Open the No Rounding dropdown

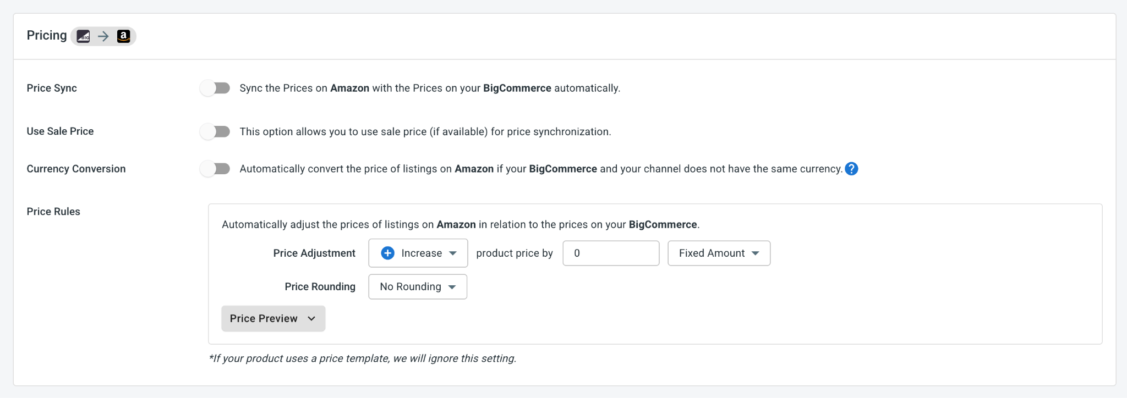tap(418, 287)
